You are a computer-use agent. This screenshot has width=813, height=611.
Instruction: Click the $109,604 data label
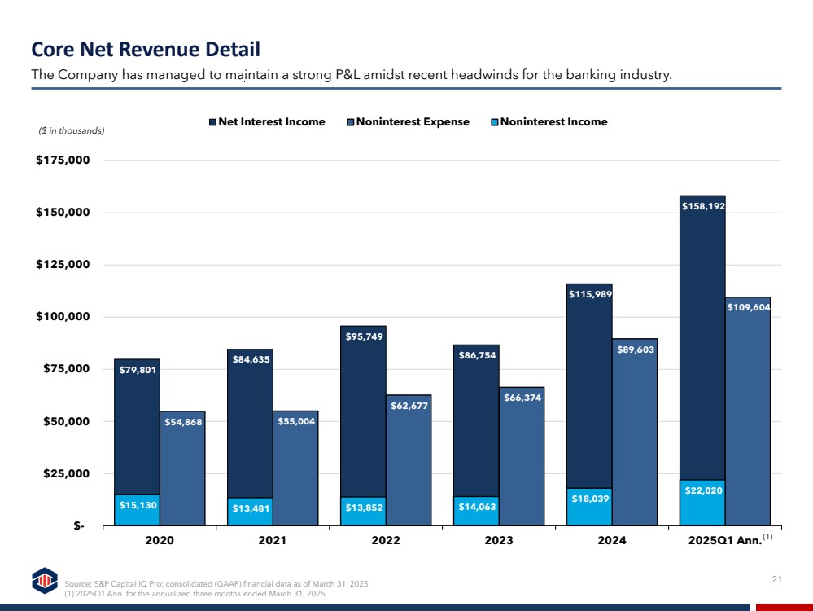[748, 307]
